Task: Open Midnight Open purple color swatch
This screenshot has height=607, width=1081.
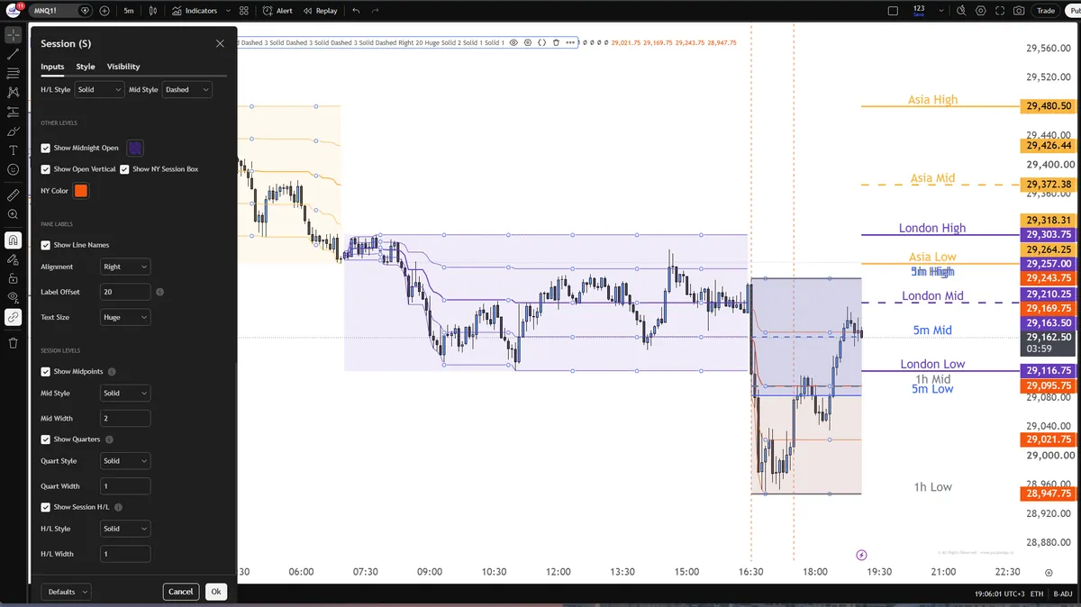Action: click(135, 148)
